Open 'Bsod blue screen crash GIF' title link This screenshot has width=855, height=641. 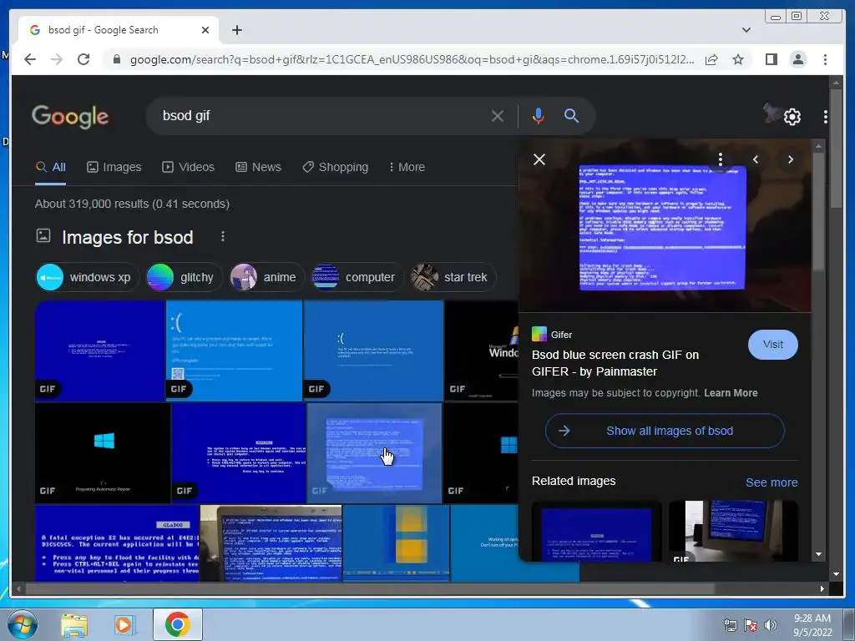[615, 363]
